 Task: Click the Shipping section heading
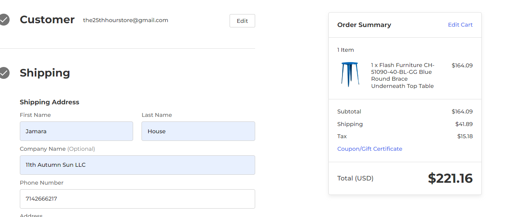(x=45, y=73)
